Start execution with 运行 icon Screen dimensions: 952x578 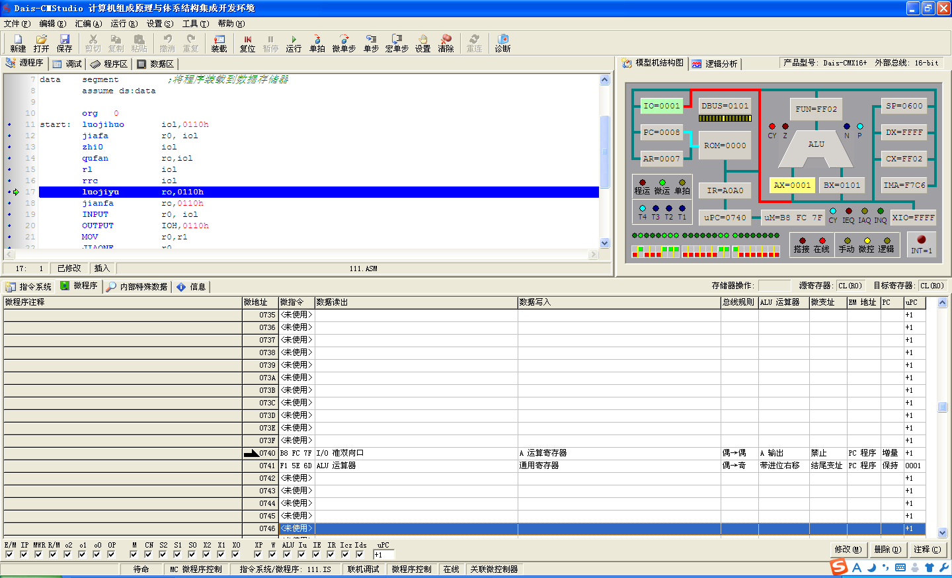294,44
